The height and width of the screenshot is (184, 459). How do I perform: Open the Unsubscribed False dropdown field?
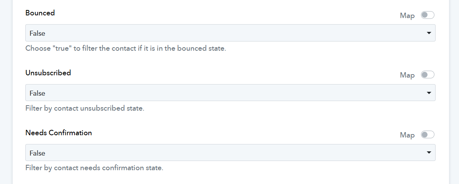[x=230, y=93]
